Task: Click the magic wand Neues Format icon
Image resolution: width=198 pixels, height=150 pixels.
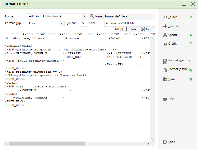Action: click(x=92, y=16)
